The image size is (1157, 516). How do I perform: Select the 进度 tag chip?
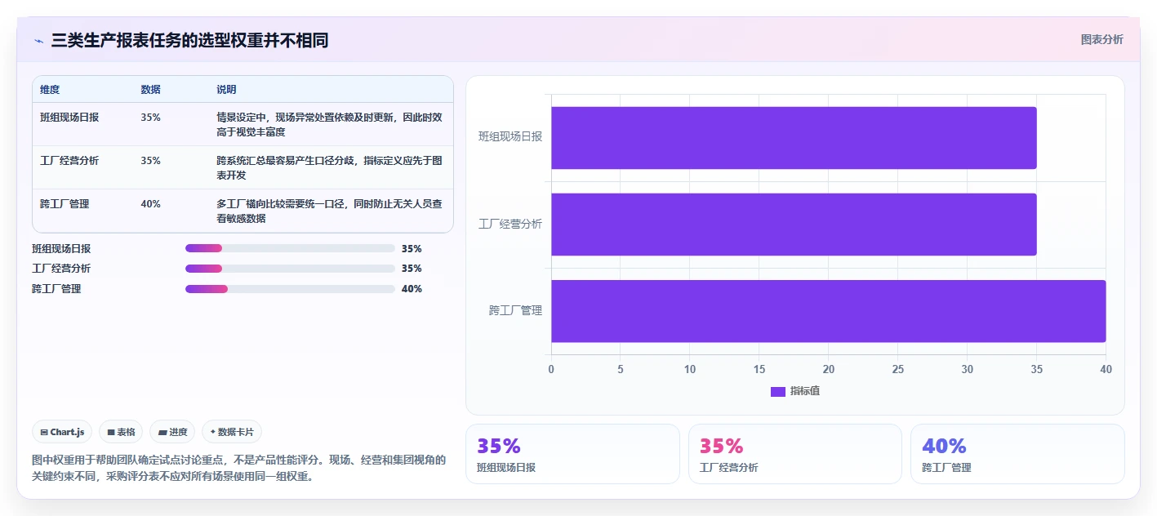(172, 432)
